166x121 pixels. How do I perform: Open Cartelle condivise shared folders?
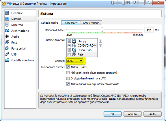click(20, 60)
